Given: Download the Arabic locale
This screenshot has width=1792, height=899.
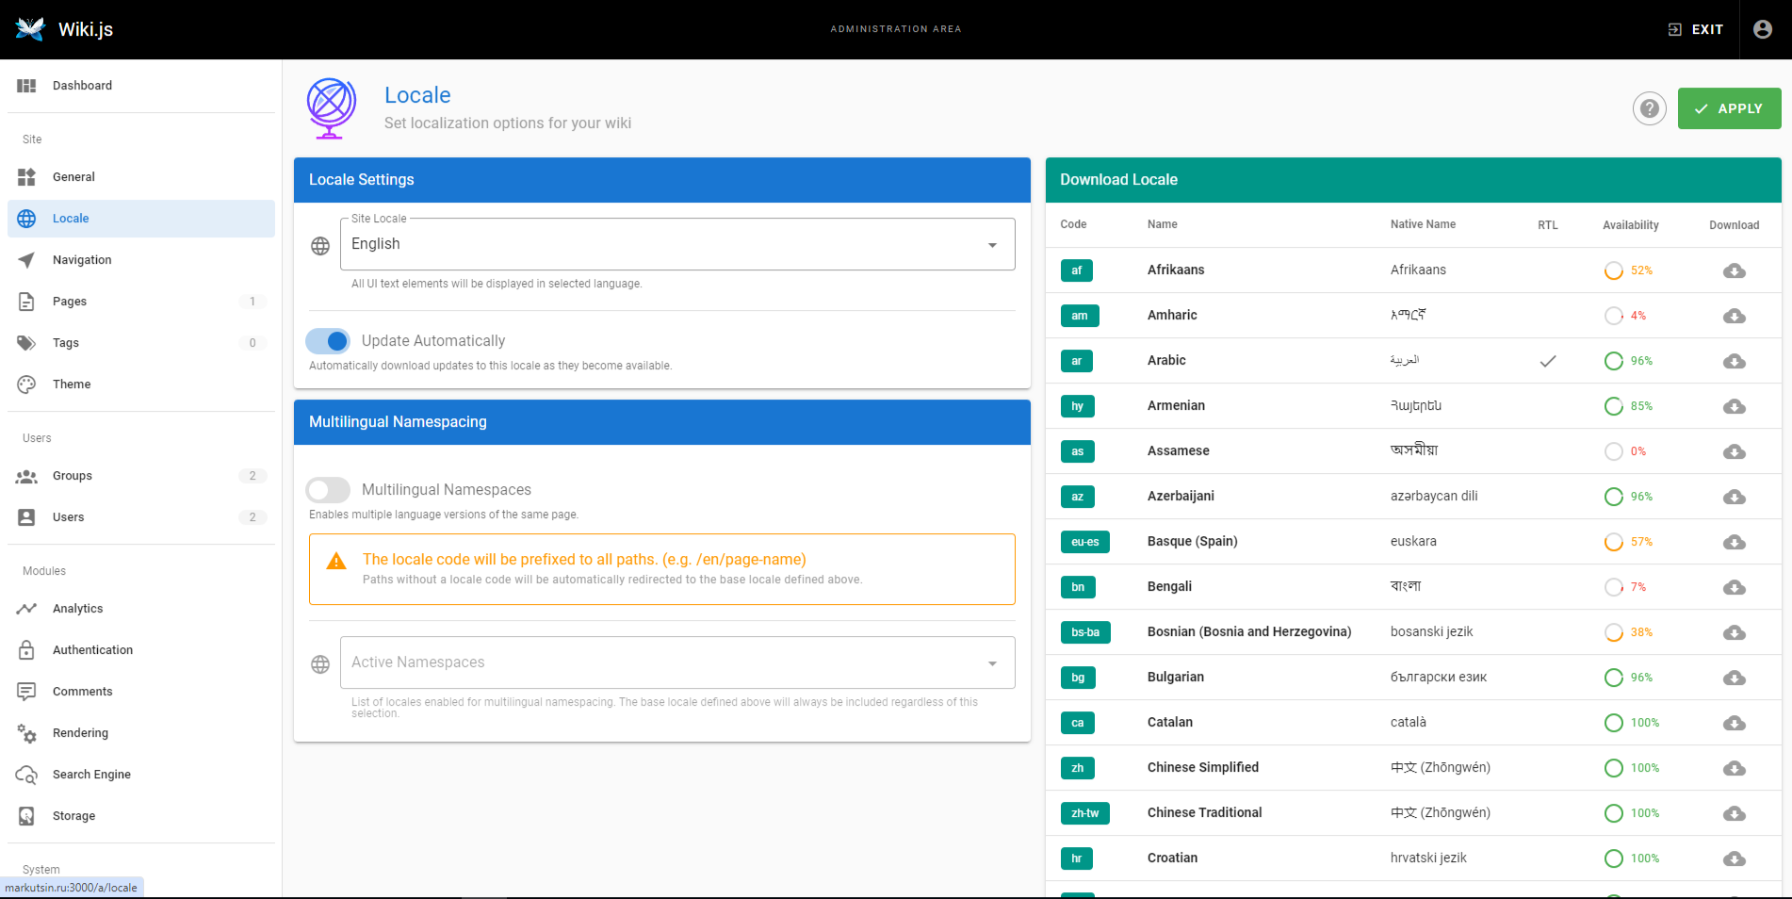Looking at the screenshot, I should (1735, 361).
